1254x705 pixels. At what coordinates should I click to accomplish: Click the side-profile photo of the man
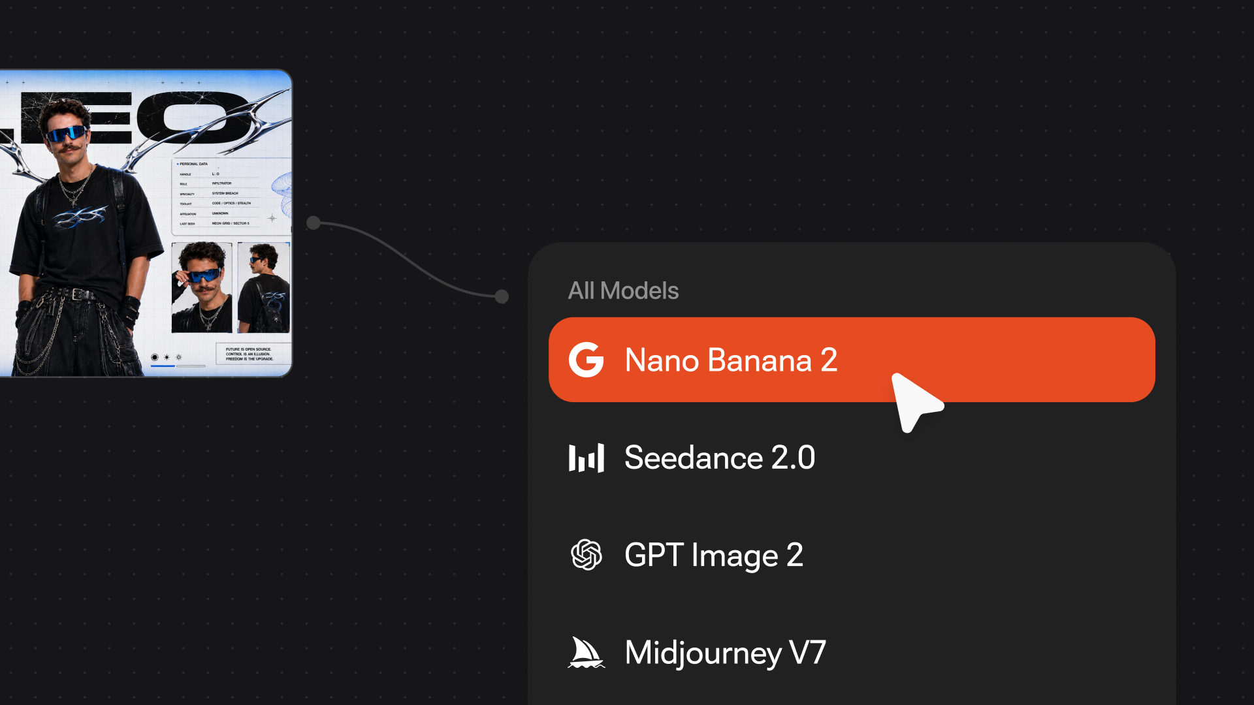click(x=264, y=287)
